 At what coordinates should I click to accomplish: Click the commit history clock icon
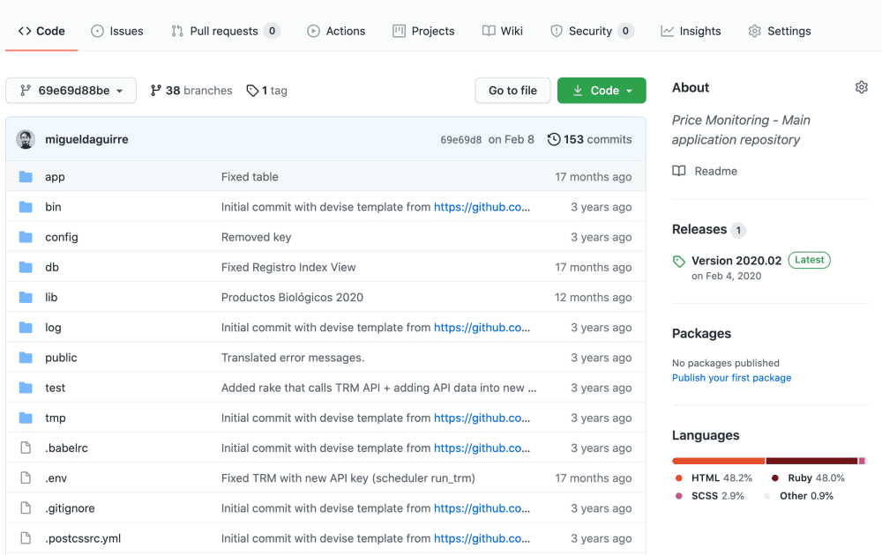pos(554,139)
